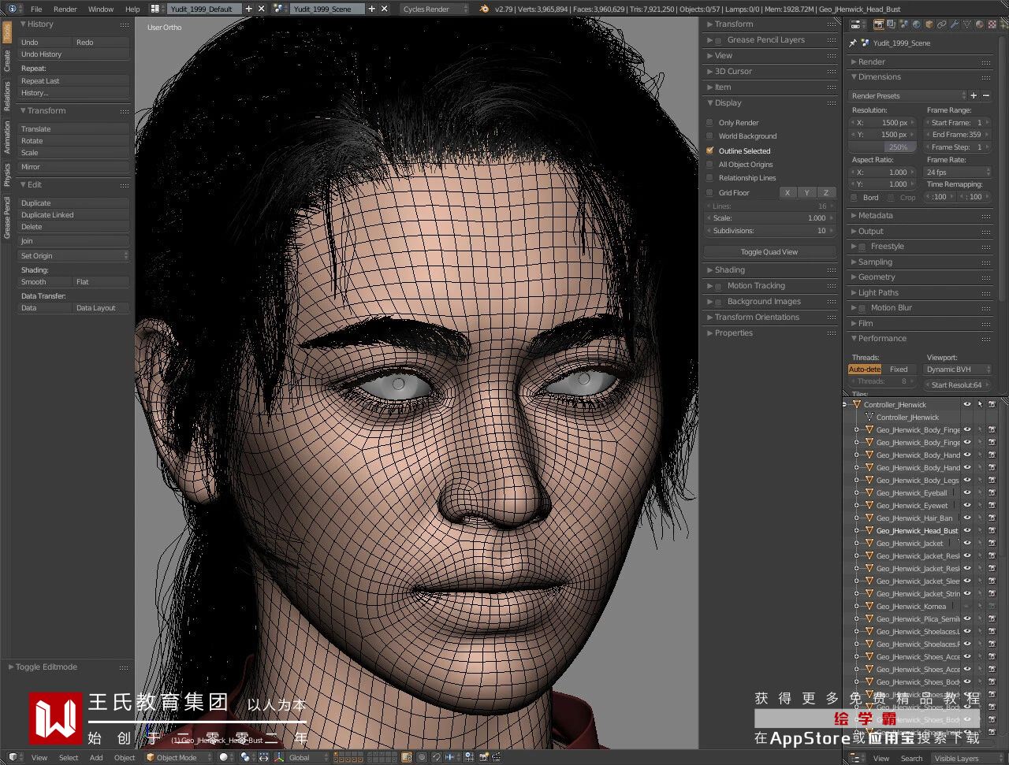Click the Translate button

tap(73, 129)
